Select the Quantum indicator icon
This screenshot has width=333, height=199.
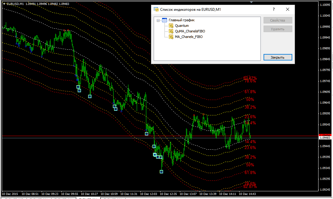[171, 26]
